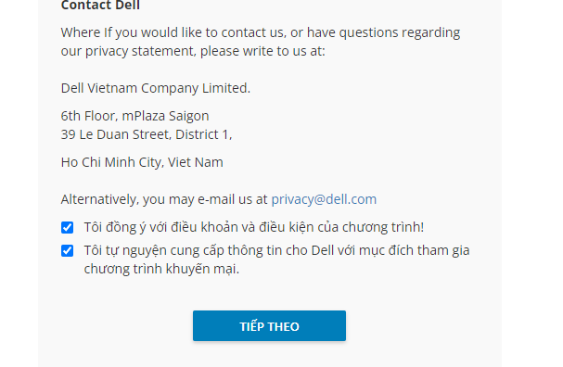Viewport: 563px width, 367px height.
Task: Click 'our privacy statement, please write to us' line
Action: 193,51
